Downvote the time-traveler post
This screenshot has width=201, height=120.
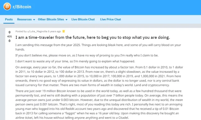click(10, 41)
